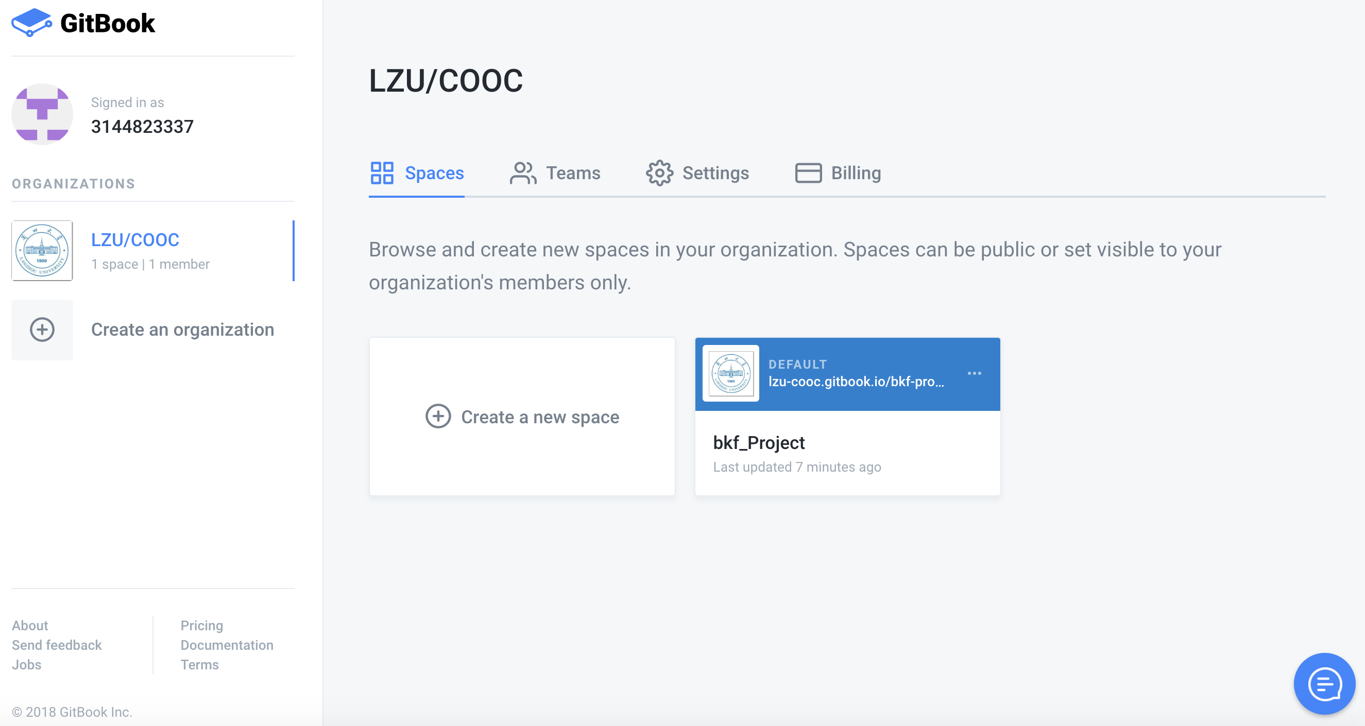Click the plus icon to create organization
This screenshot has width=1365, height=726.
click(x=42, y=330)
